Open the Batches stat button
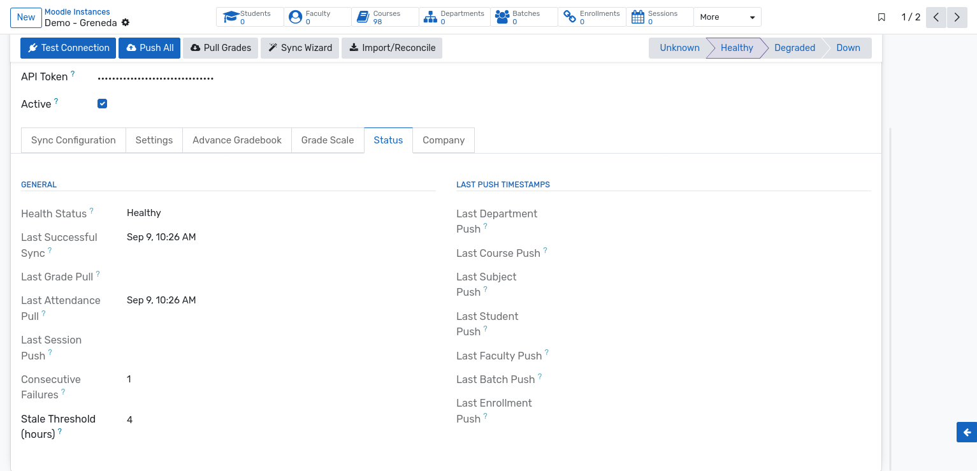977x471 pixels. click(x=524, y=17)
